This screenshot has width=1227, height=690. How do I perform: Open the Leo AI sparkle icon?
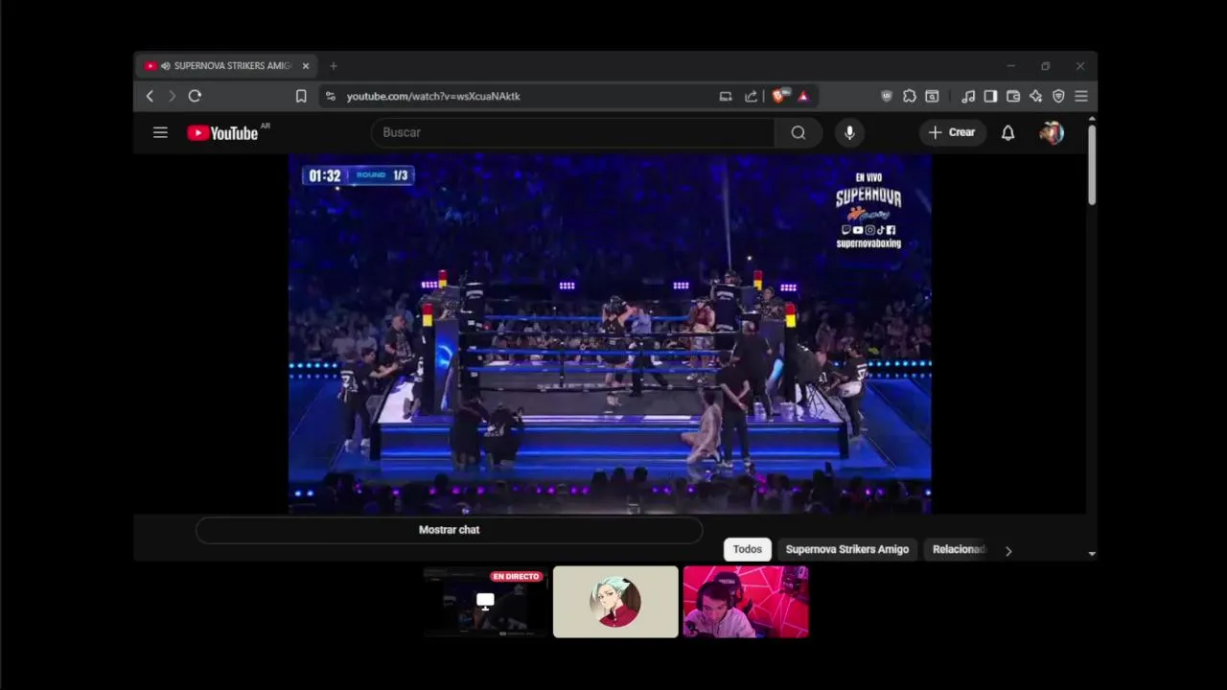1036,96
